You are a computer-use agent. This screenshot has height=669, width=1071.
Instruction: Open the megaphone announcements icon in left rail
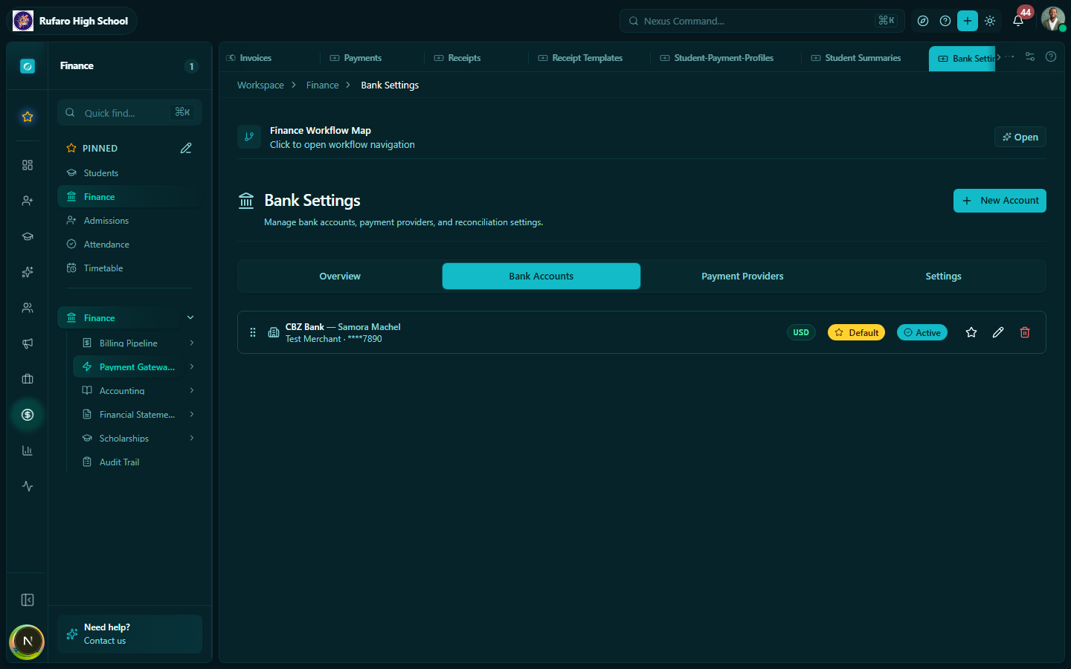(28, 343)
